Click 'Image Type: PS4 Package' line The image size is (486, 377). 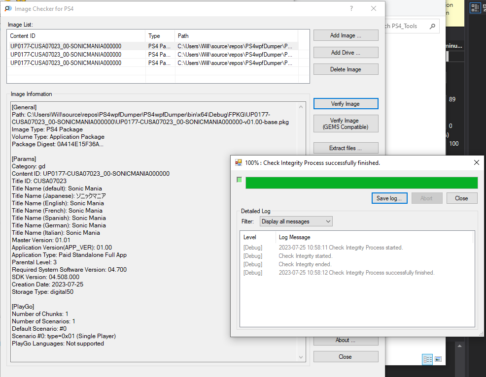(x=47, y=129)
